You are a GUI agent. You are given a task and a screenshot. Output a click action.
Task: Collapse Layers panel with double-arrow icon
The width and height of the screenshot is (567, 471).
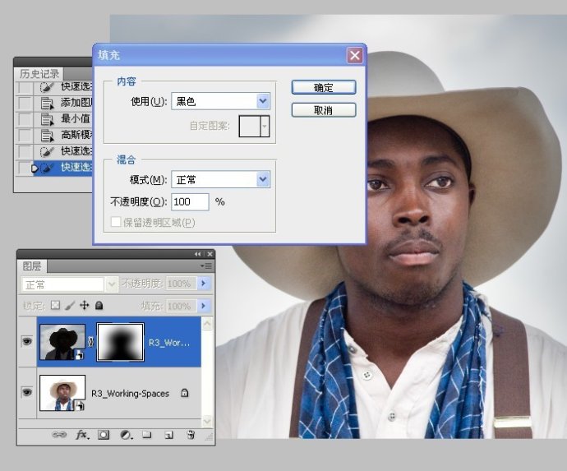point(197,254)
